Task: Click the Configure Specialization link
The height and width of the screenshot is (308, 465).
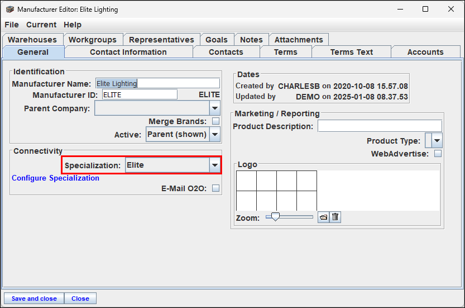Action: tap(55, 178)
